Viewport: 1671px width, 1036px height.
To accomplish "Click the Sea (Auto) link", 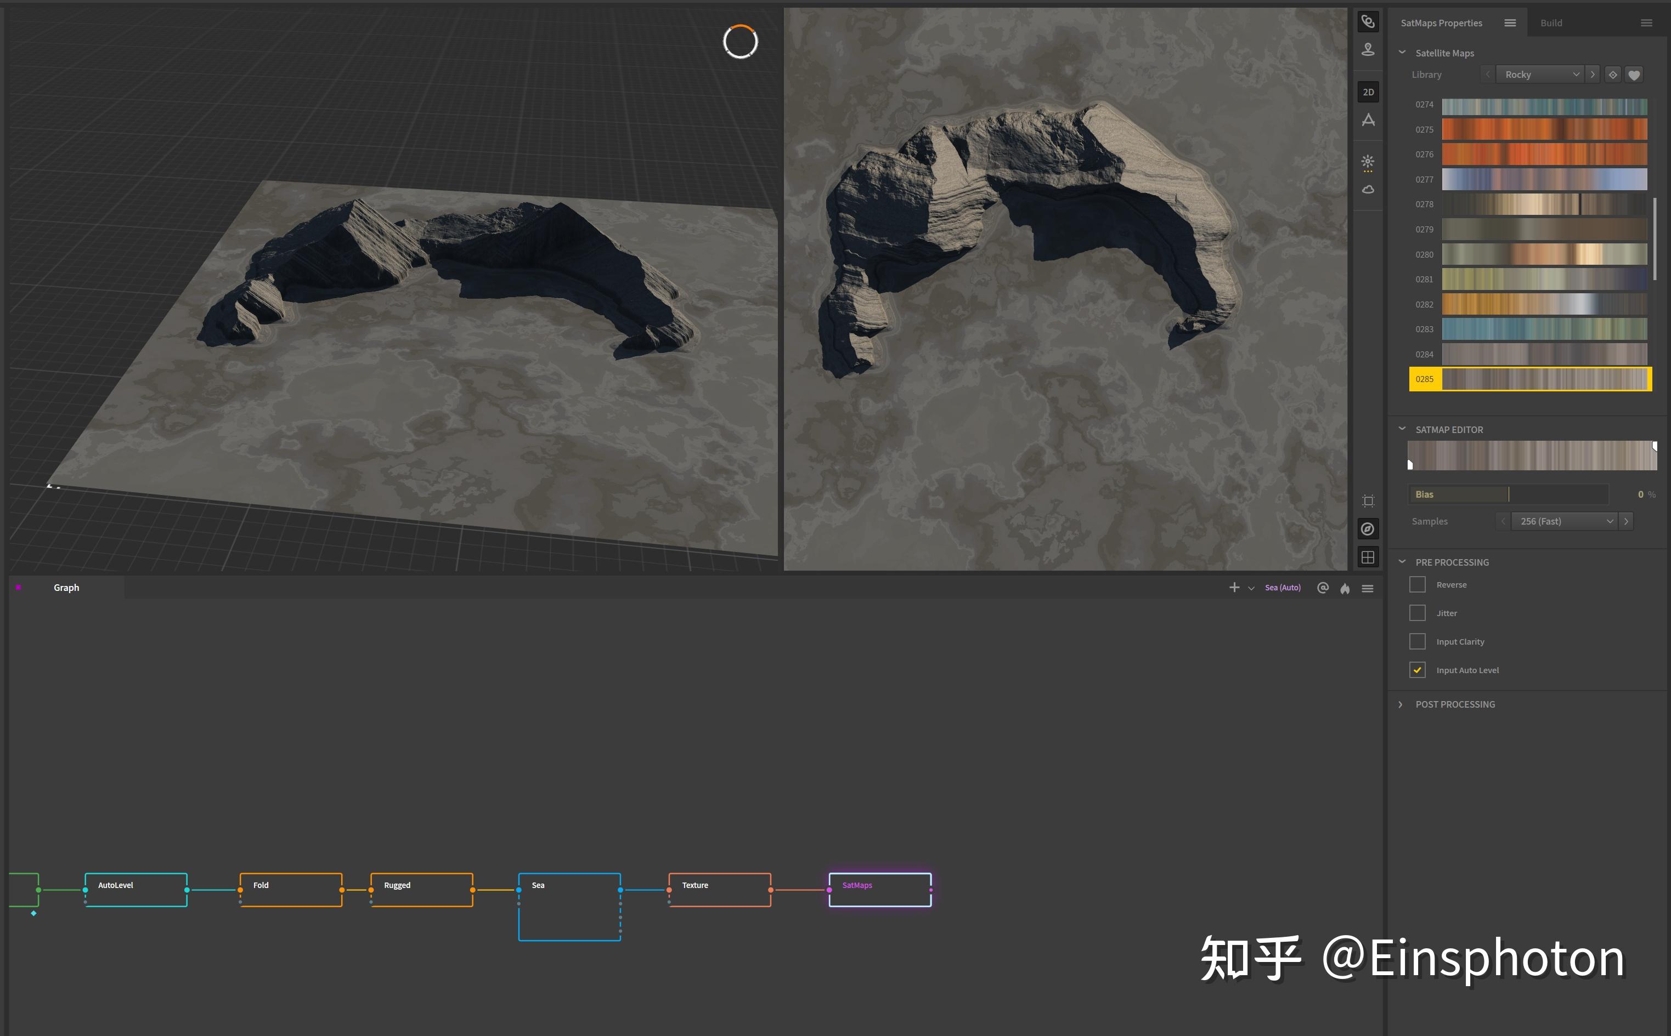I will tap(1282, 588).
